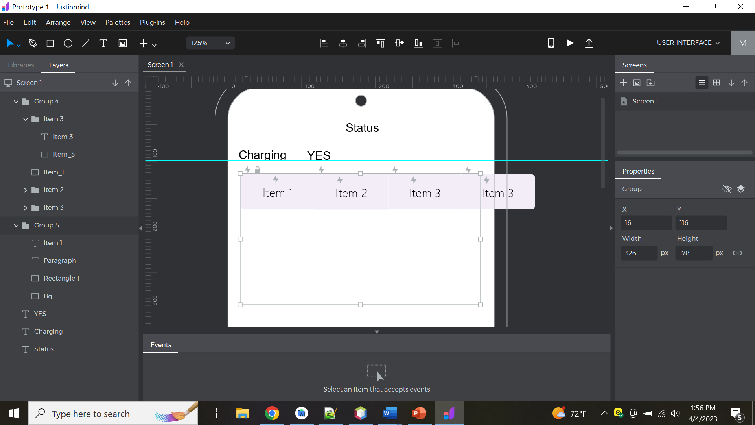Screen dimensions: 755x425
Task: Select the Text tool in toolbar
Action: (x=103, y=43)
